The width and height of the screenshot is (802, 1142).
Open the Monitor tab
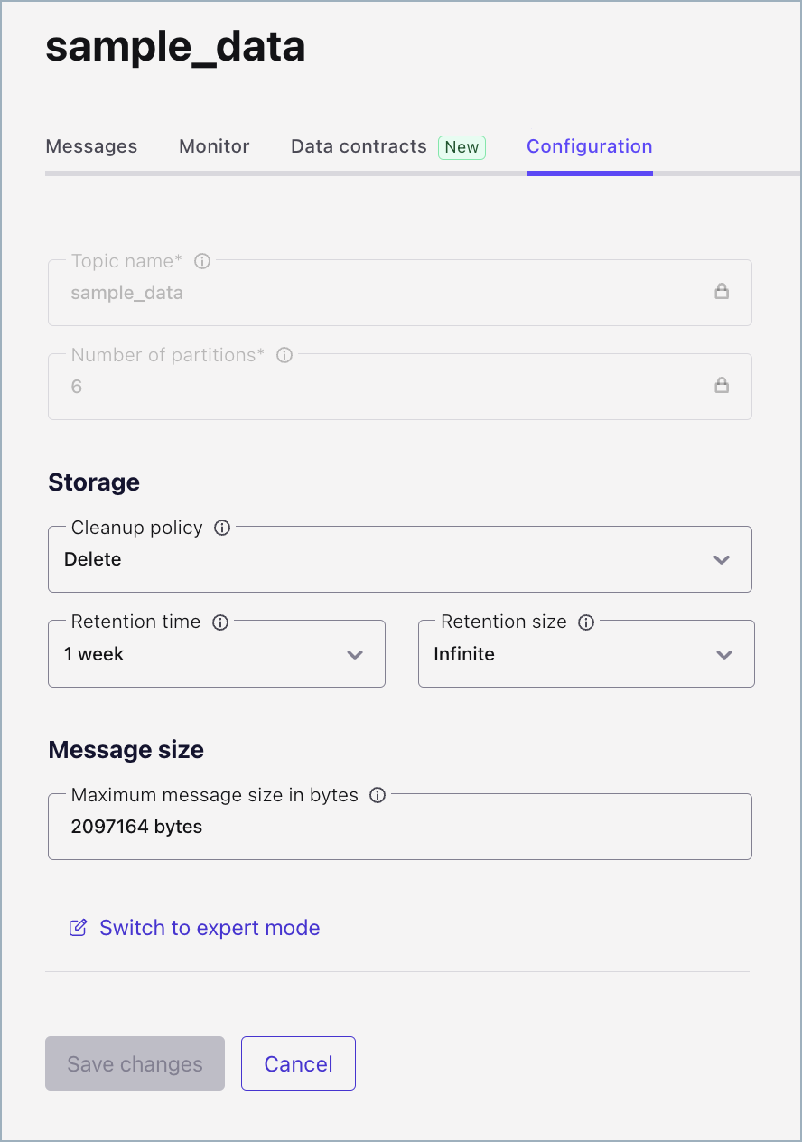click(x=214, y=146)
